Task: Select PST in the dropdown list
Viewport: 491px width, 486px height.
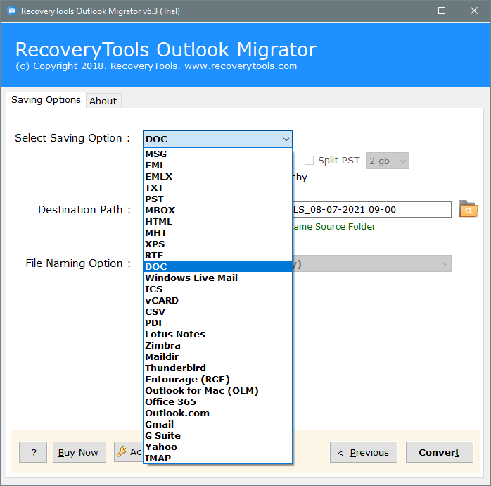Action: point(217,199)
